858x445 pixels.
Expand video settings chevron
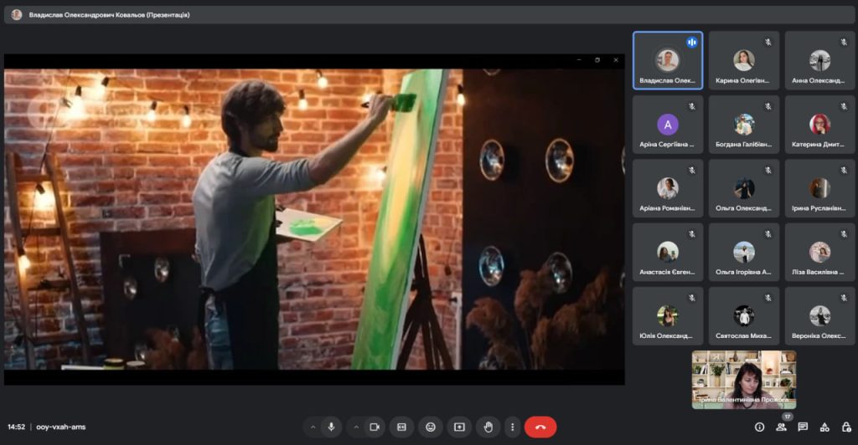pos(355,427)
